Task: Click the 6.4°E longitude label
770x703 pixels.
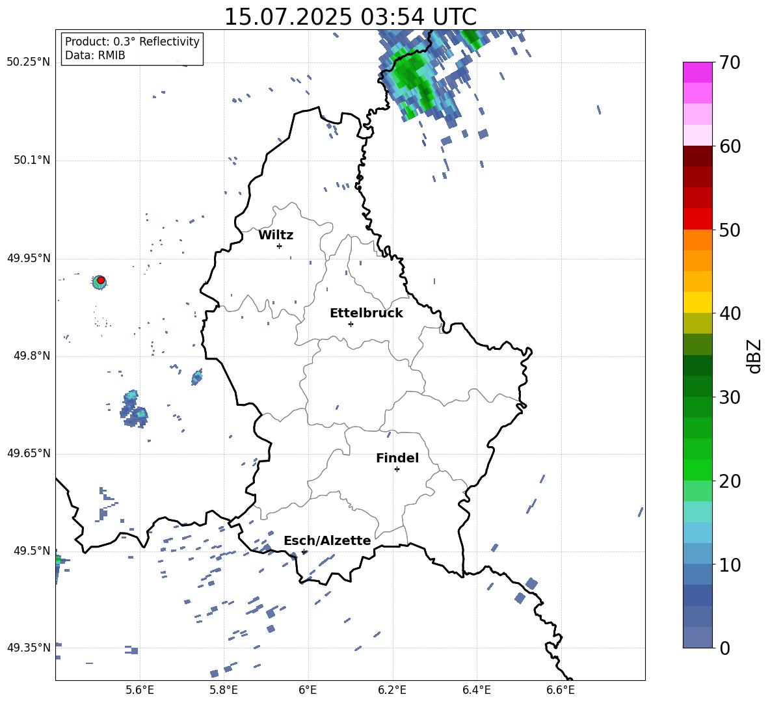Action: click(476, 690)
